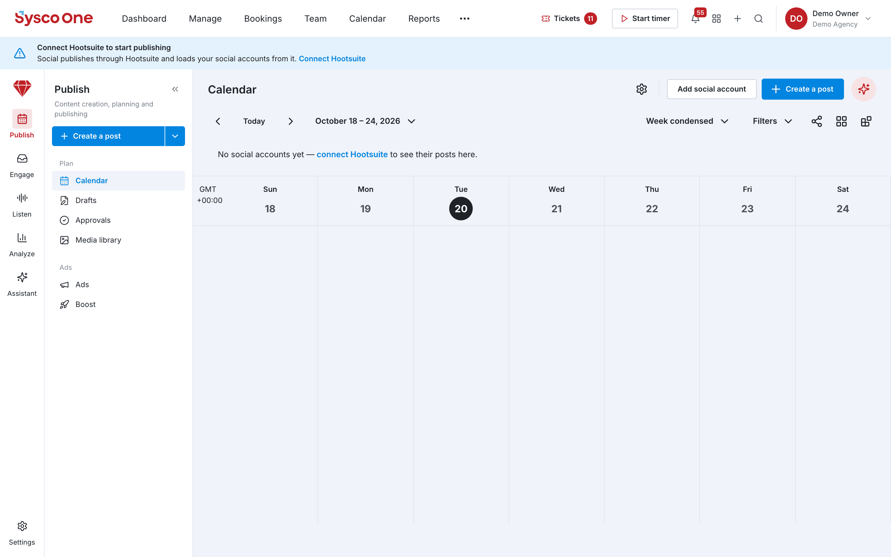
Task: Click the plus quick-add icon in top bar
Action: click(738, 19)
